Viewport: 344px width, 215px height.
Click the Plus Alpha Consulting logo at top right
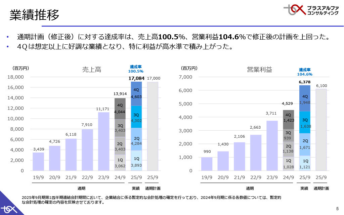tap(311, 10)
